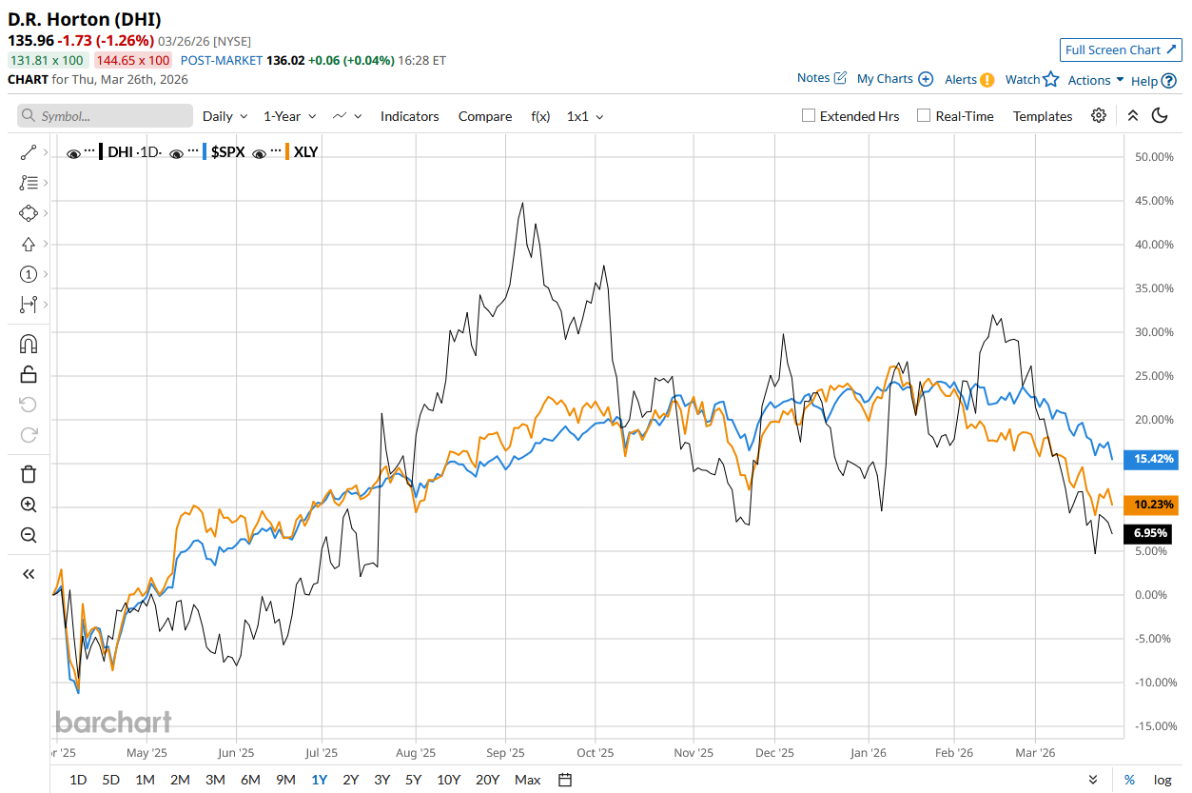Select the 6M time range
This screenshot has height=793, width=1192.
click(250, 780)
